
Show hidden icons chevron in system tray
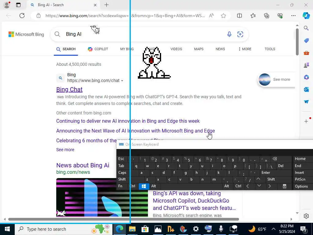[274, 229]
